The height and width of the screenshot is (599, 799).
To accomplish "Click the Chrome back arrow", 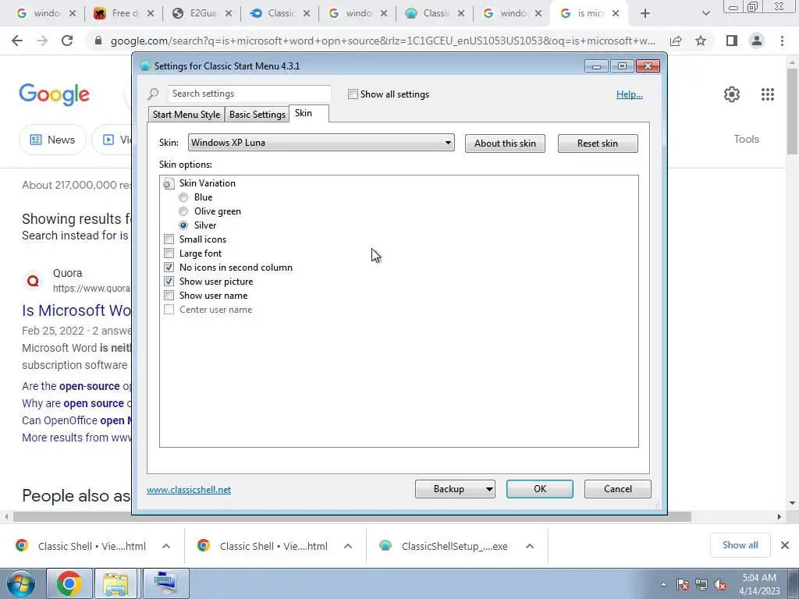I will (17, 41).
